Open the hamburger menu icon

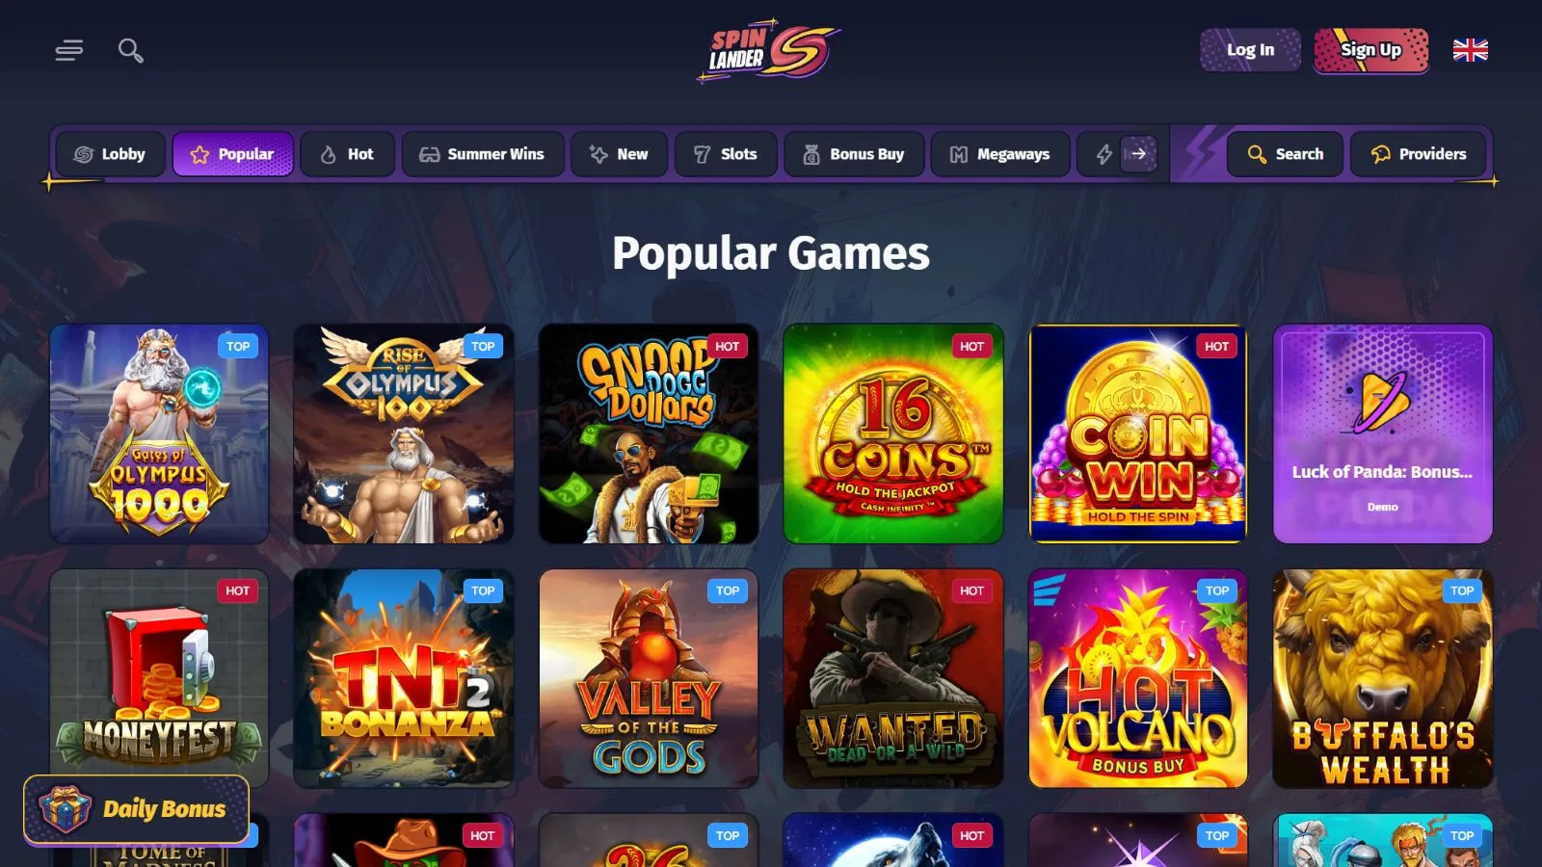(68, 50)
